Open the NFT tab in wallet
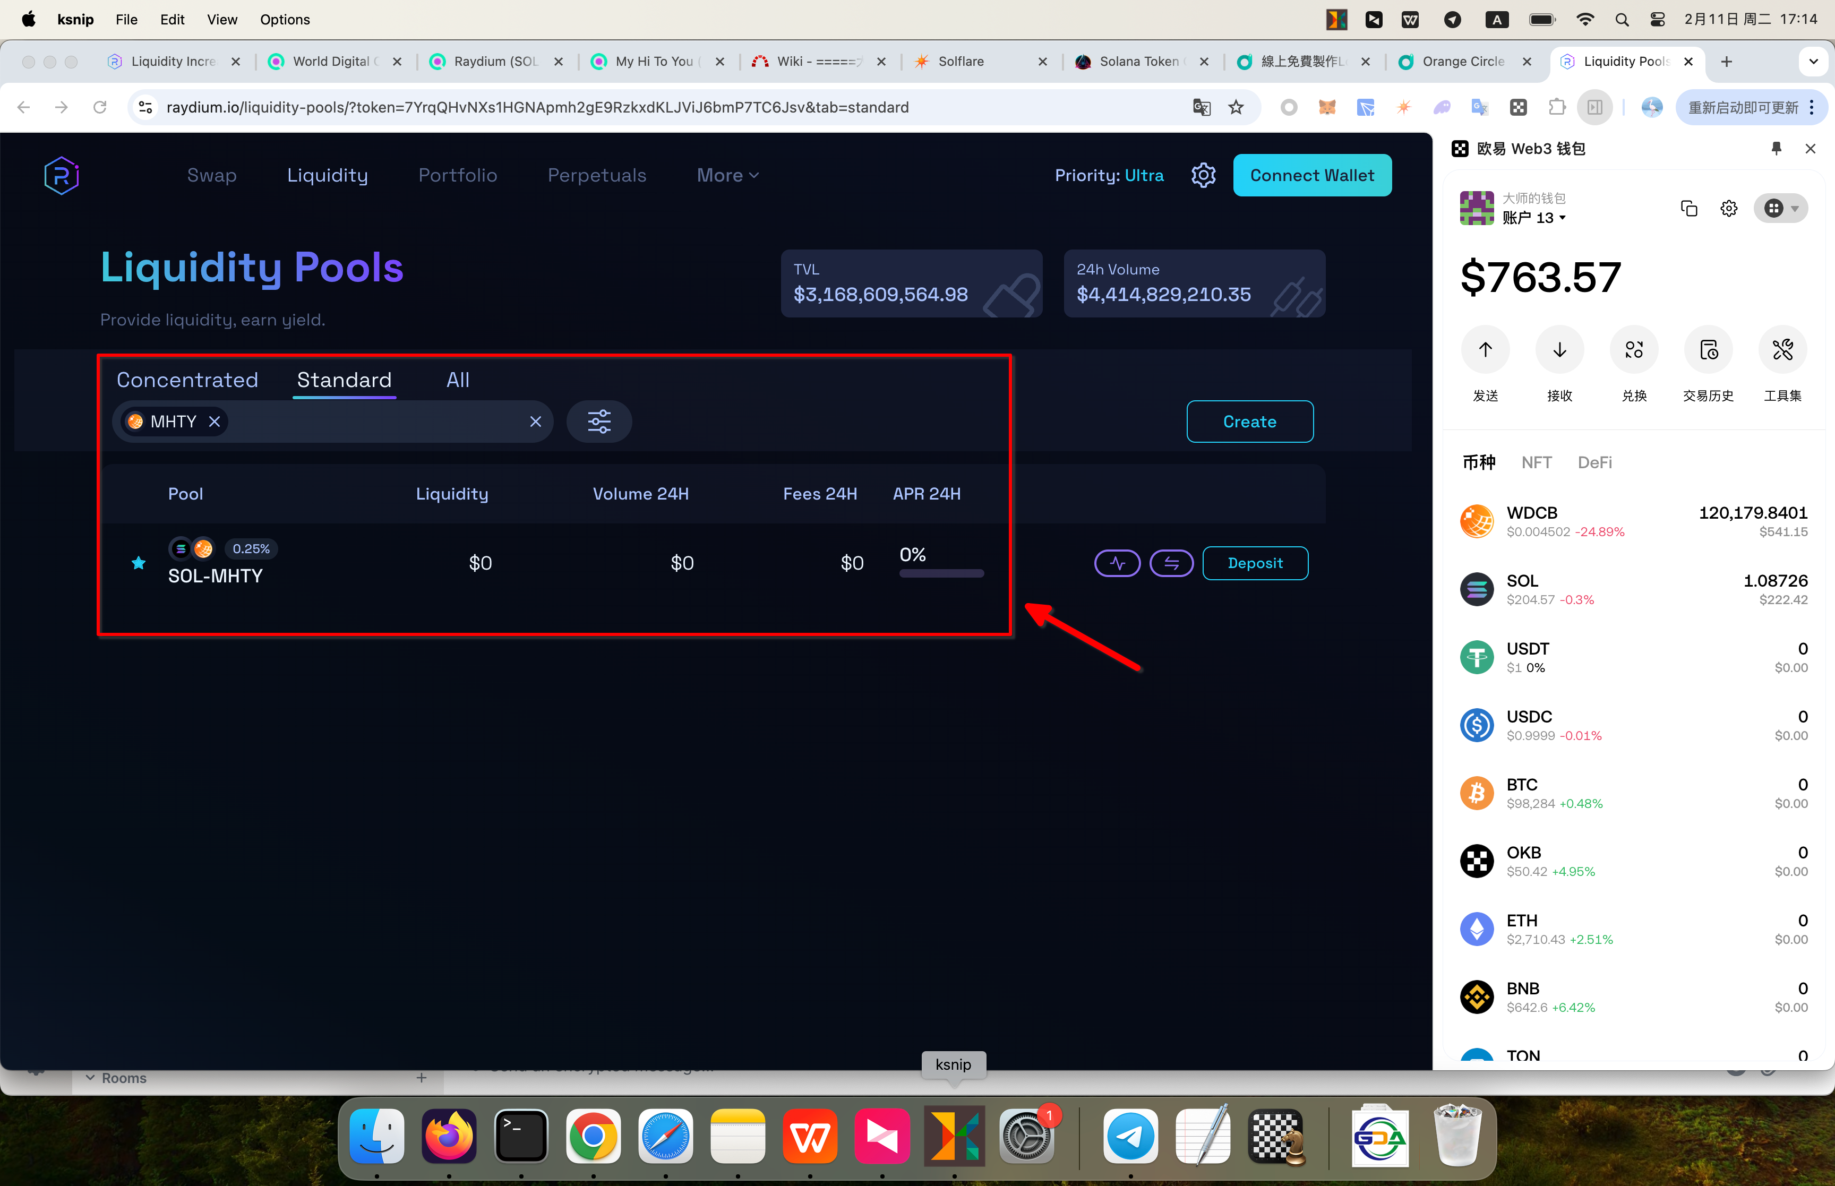Image resolution: width=1835 pixels, height=1186 pixels. (1536, 462)
